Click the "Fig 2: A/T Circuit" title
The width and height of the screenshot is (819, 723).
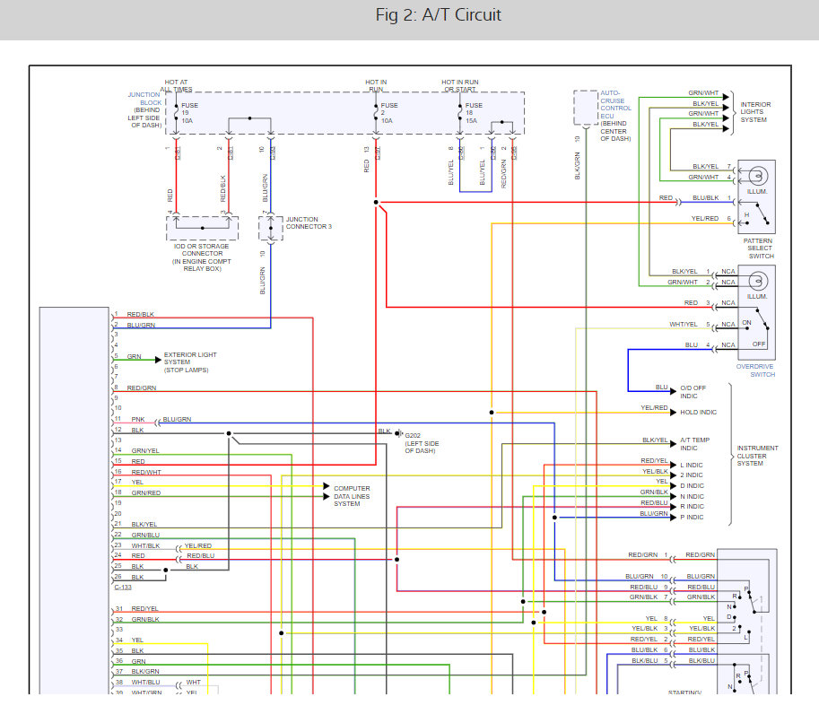(439, 14)
